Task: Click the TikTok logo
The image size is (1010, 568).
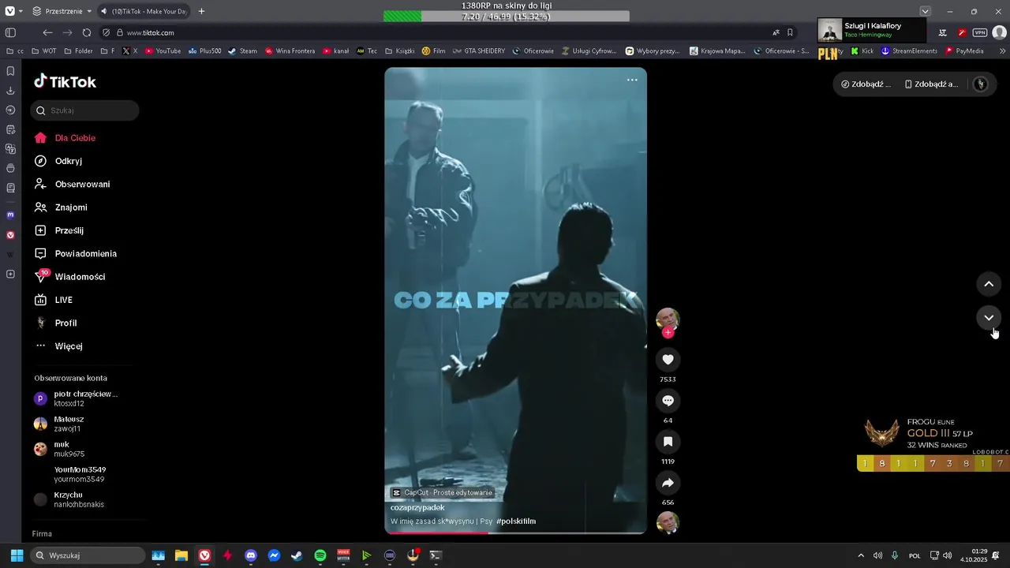Action: (65, 82)
